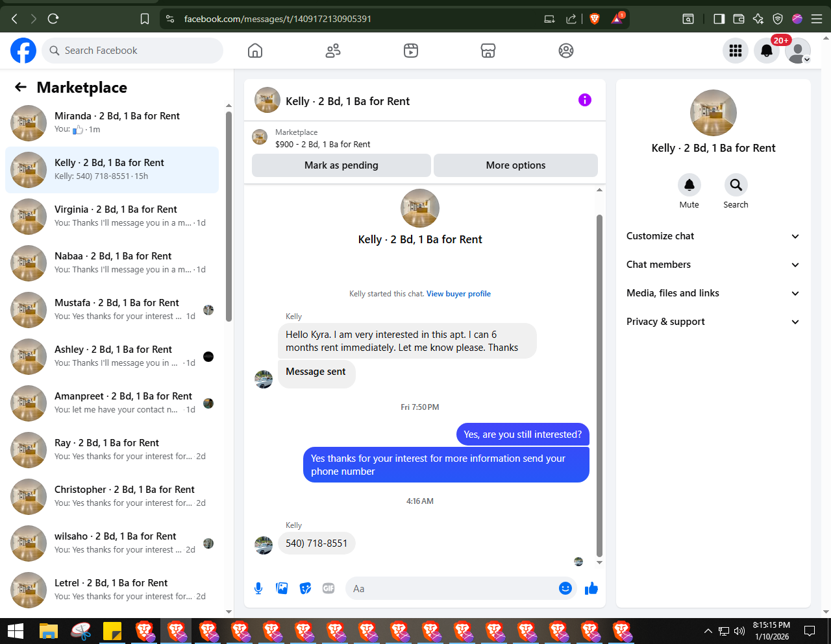Screen dimensions: 831x644
Task: Open Letrel's rental conversation
Action: point(112,590)
